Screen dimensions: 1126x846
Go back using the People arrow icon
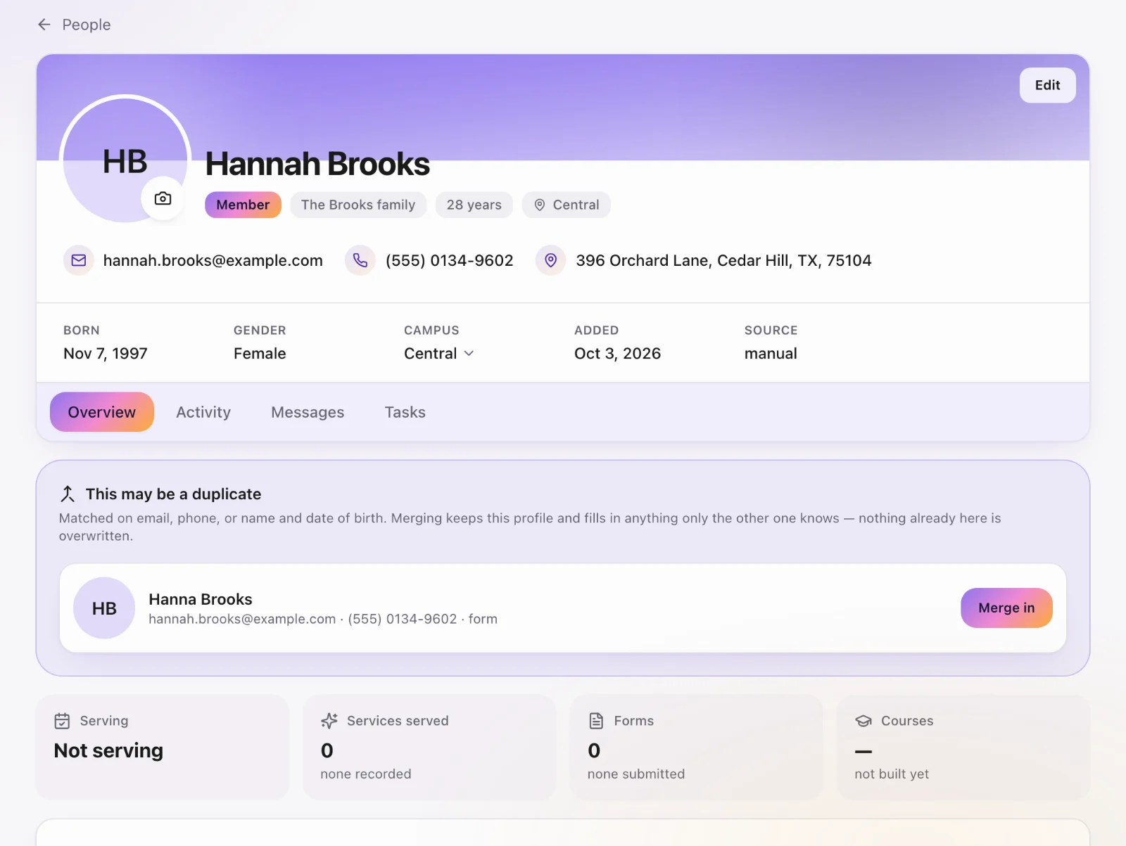coord(44,25)
